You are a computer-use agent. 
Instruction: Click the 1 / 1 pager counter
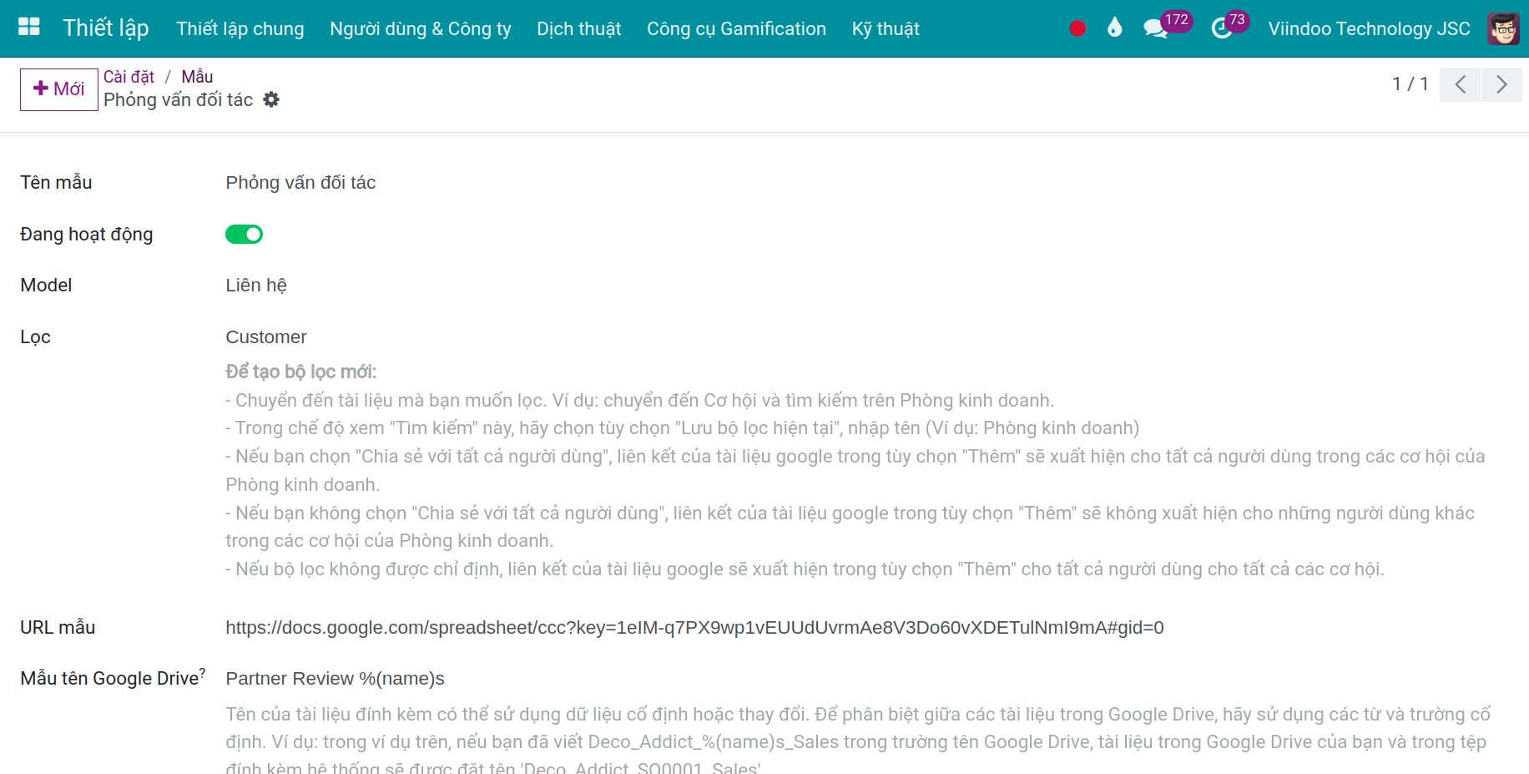(1410, 83)
